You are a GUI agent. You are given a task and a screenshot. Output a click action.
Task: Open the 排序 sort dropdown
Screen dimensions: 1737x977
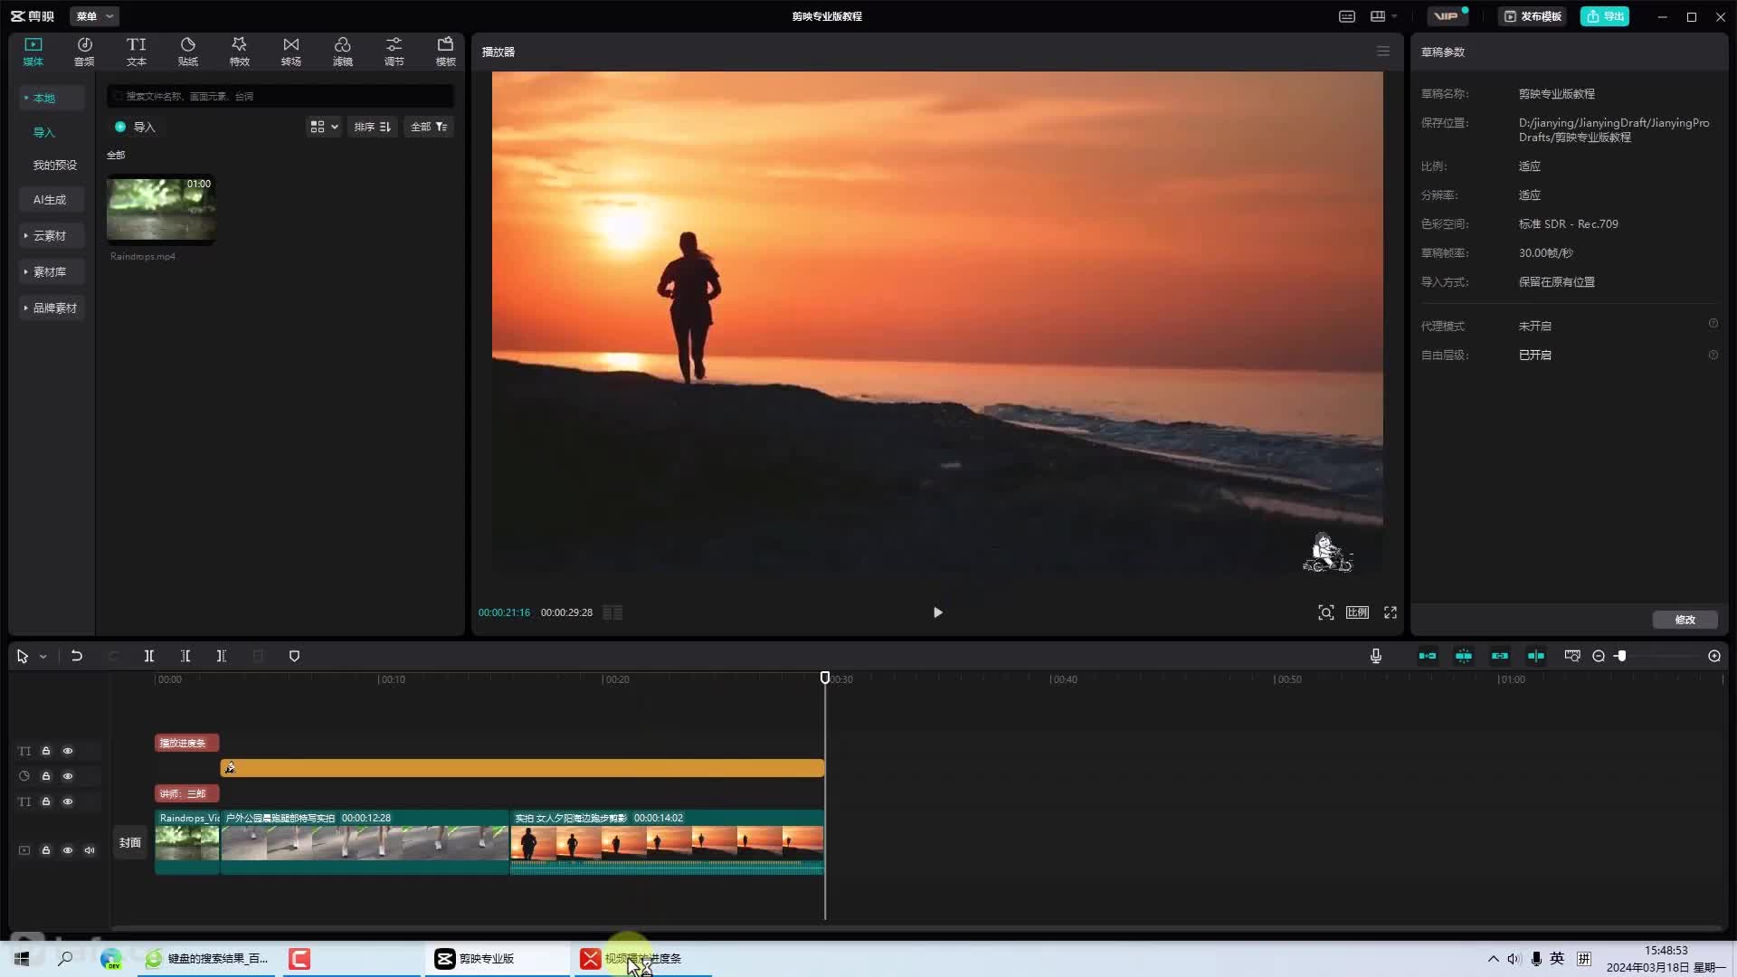click(x=372, y=127)
